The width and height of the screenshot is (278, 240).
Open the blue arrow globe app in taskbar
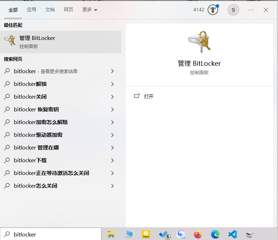pos(181,234)
